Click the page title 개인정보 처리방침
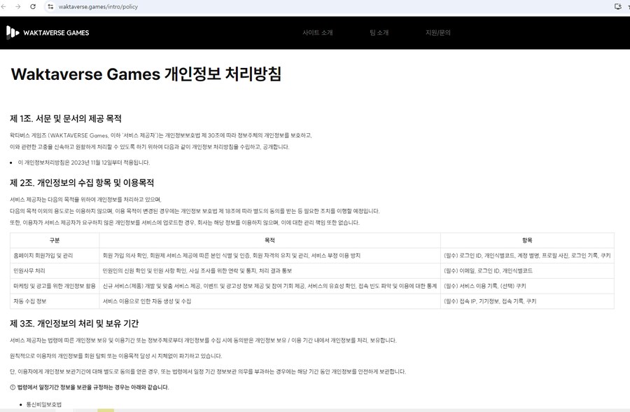Image resolution: width=630 pixels, height=412 pixels. [146, 74]
